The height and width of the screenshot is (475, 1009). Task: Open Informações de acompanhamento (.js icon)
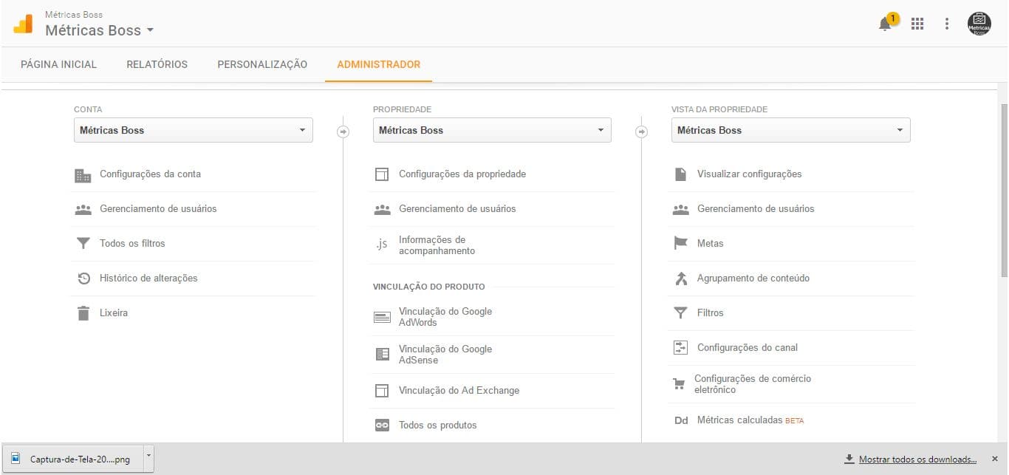pos(382,245)
